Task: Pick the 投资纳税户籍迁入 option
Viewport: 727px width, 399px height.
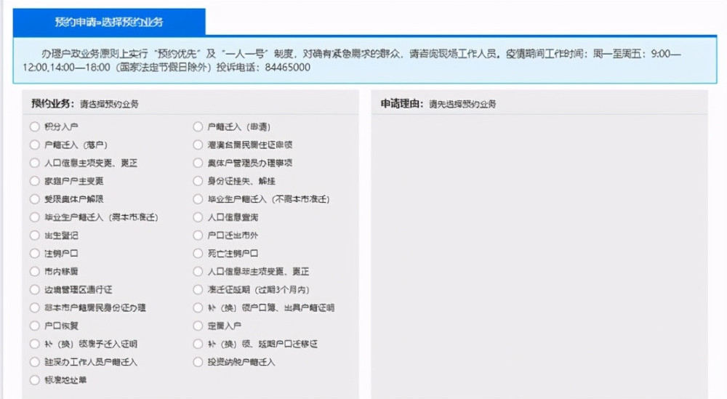Action: click(198, 362)
